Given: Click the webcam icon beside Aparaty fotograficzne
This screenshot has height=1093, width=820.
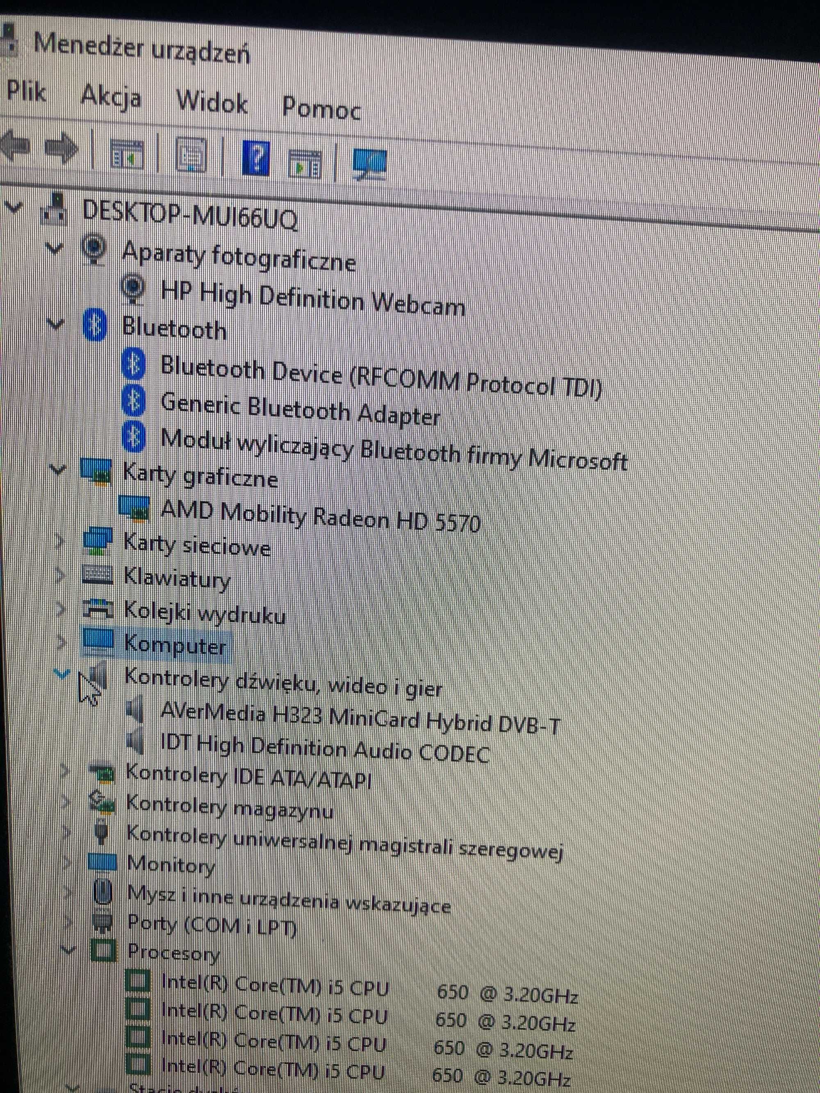Looking at the screenshot, I should (94, 250).
